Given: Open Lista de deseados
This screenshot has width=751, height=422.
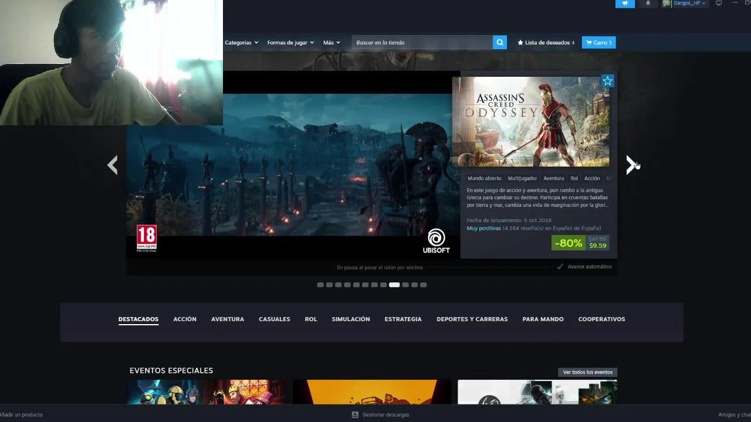Looking at the screenshot, I should tap(546, 42).
